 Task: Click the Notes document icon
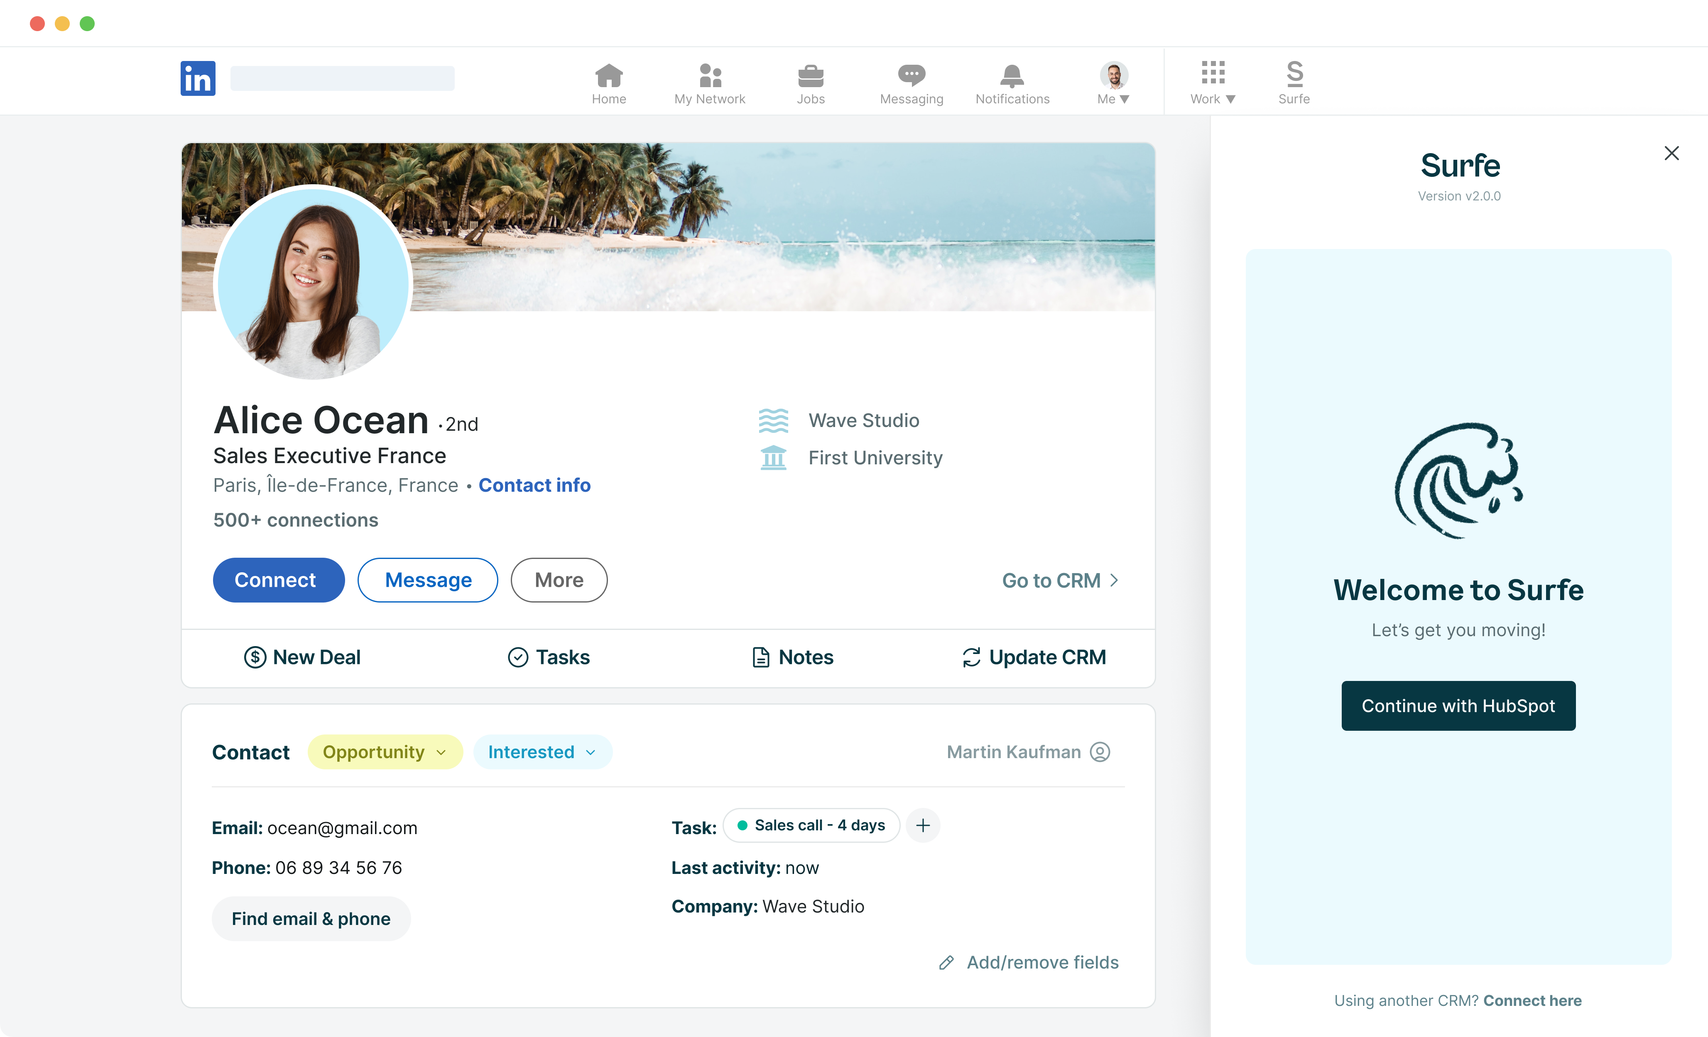click(x=759, y=657)
